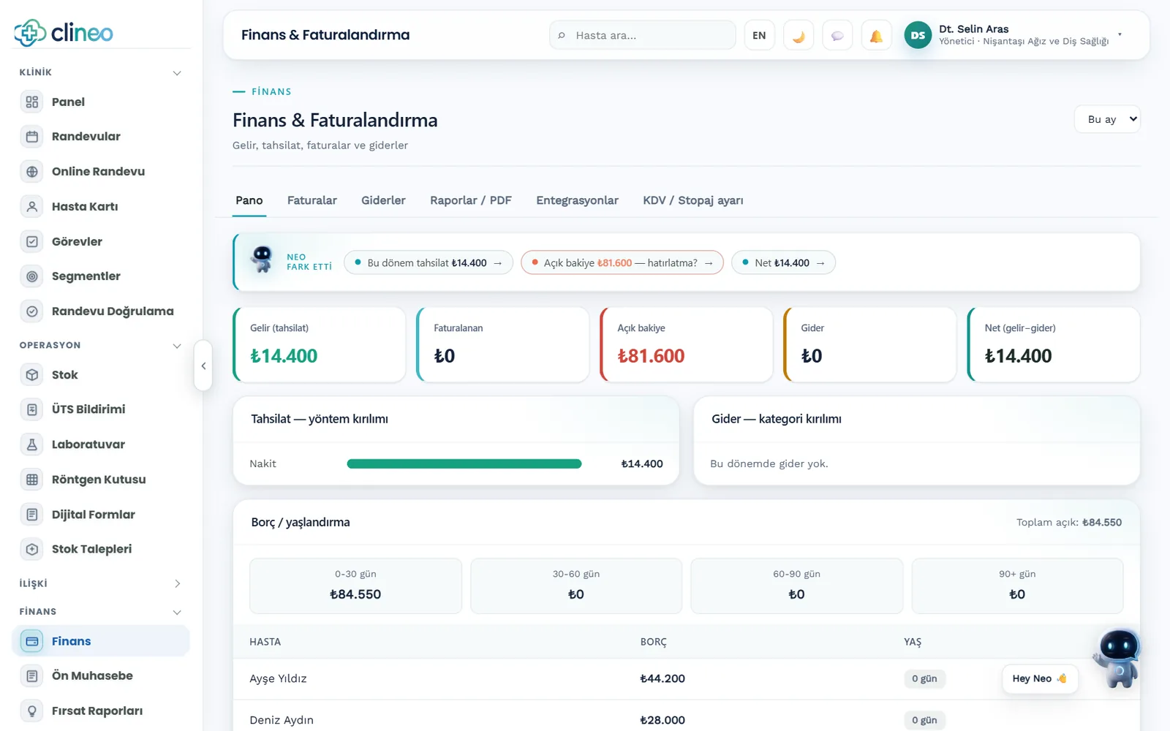The width and height of the screenshot is (1170, 731).
Task: Toggle dark mode with the moon icon
Action: pos(799,35)
